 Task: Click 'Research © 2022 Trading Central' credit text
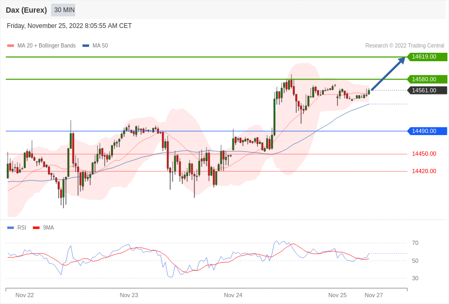[x=405, y=45]
